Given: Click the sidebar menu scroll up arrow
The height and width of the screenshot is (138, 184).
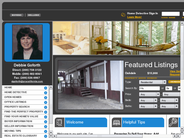Looking at the screenshot, I should [x=51, y=87].
